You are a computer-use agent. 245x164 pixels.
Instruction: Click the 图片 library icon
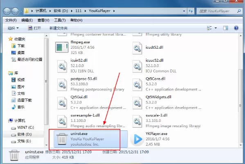[13, 87]
